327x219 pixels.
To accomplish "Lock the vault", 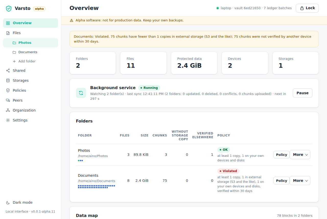I will [x=307, y=8].
